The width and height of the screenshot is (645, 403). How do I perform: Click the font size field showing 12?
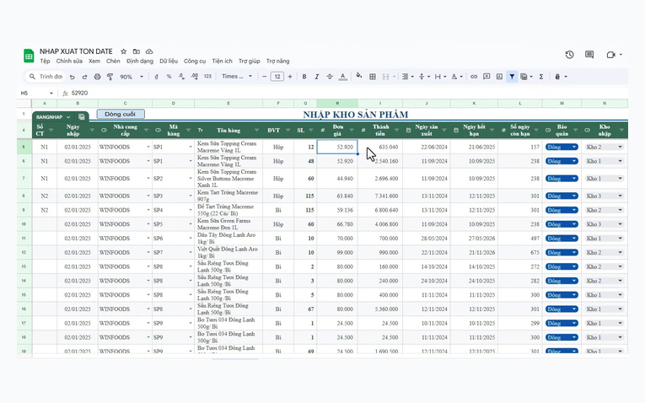pyautogui.click(x=277, y=77)
